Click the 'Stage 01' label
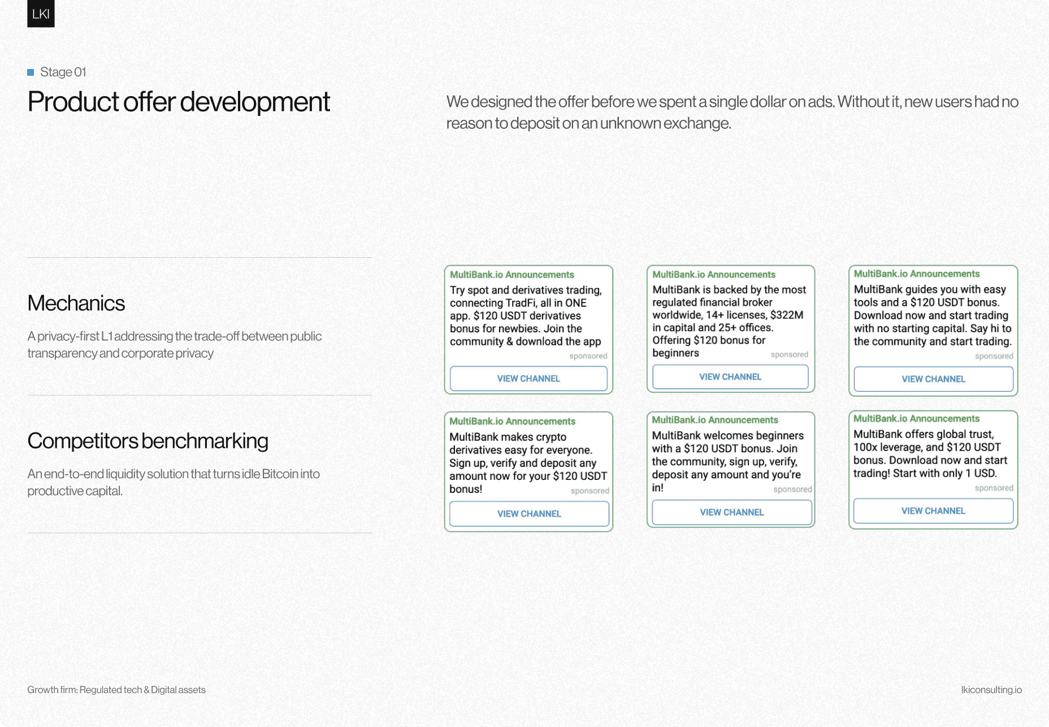The image size is (1049, 727). (63, 72)
